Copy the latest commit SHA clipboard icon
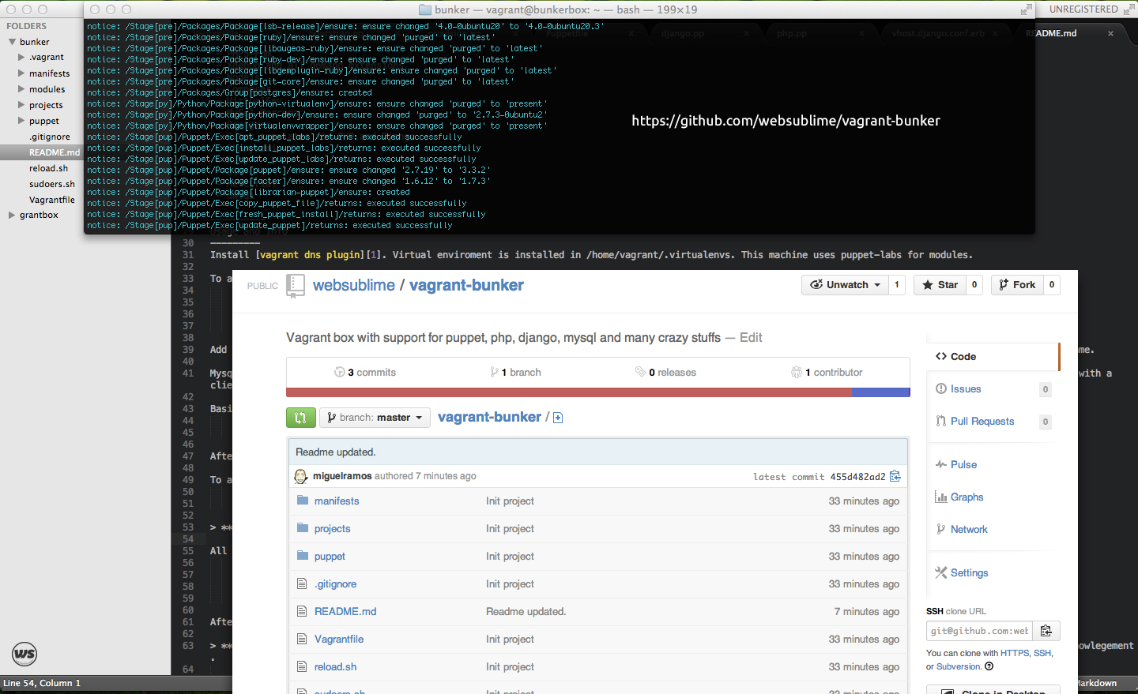The height and width of the screenshot is (694, 1138). click(x=895, y=476)
